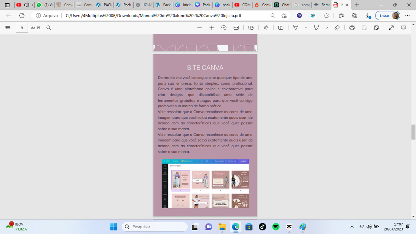
Task: Open Spotify from the taskbar
Action: tap(276, 227)
